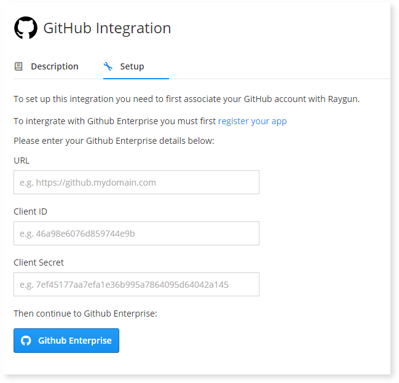Open the 'register your app' link
Viewport: 399px width, 383px height.
coord(253,121)
